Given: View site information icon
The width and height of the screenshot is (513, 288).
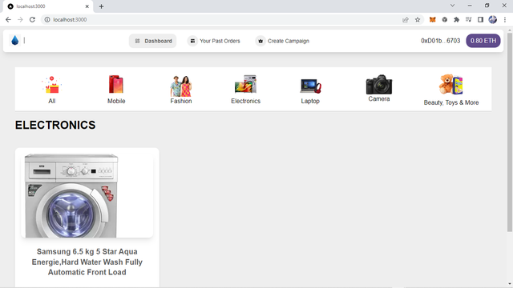Looking at the screenshot, I should point(47,19).
